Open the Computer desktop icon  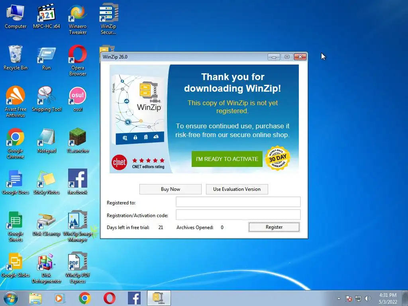[16, 16]
